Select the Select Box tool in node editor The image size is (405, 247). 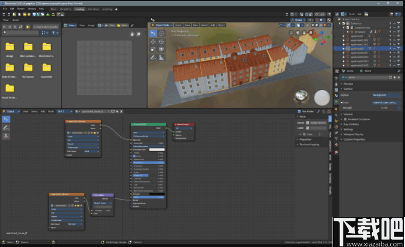tap(6, 119)
